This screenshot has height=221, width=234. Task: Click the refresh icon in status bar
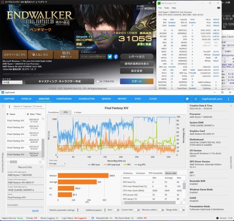pos(93,218)
